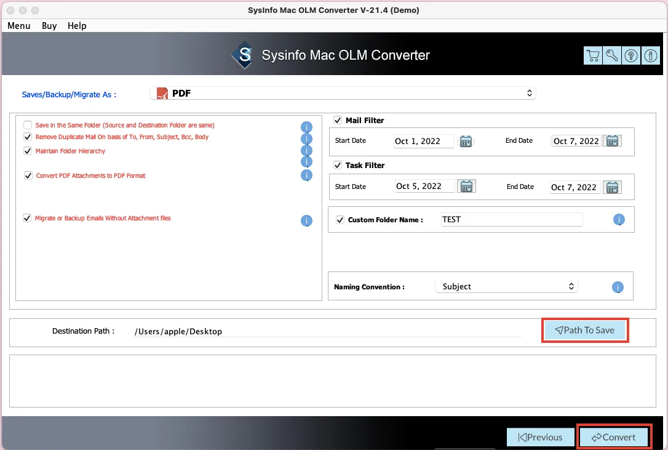Open the Help menu
Image resolution: width=668 pixels, height=450 pixels.
tap(77, 26)
